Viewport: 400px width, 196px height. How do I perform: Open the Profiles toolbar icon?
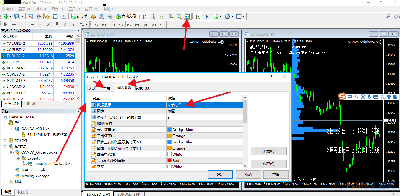[17, 16]
